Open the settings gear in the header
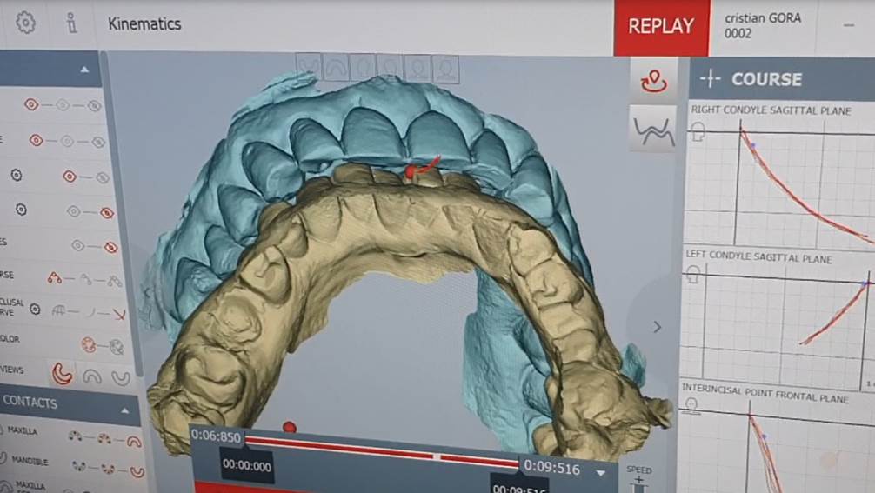 pyautogui.click(x=26, y=23)
